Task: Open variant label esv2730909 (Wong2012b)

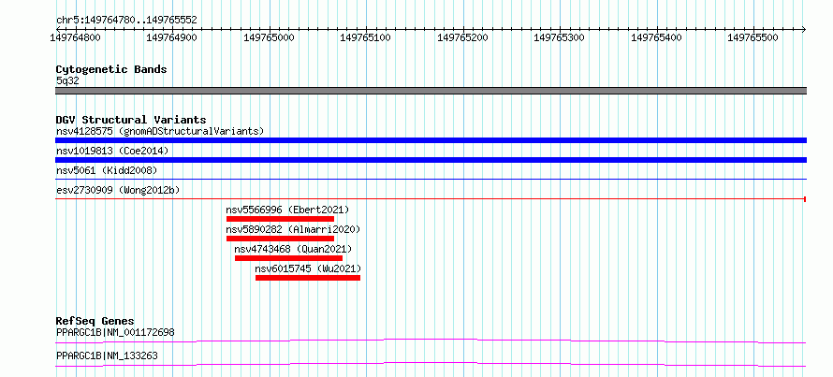Action: tap(117, 190)
